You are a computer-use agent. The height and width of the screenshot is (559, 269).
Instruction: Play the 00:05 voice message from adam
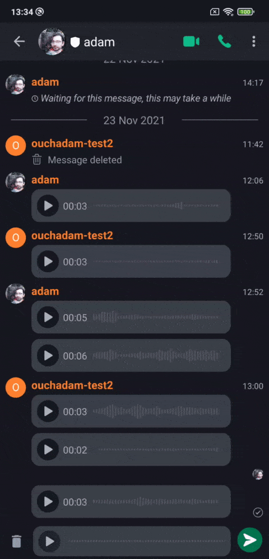48,317
